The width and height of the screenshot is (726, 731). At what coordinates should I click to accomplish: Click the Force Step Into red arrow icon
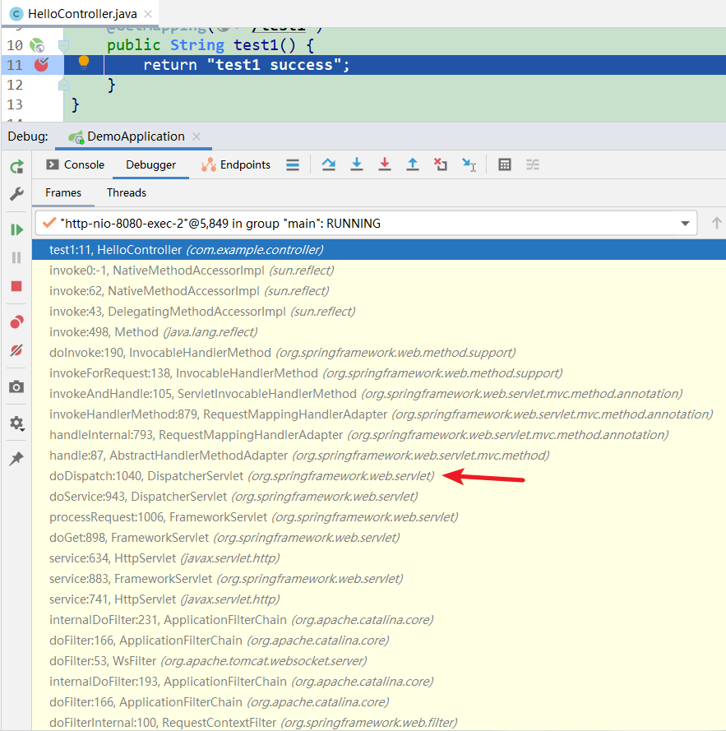(385, 164)
